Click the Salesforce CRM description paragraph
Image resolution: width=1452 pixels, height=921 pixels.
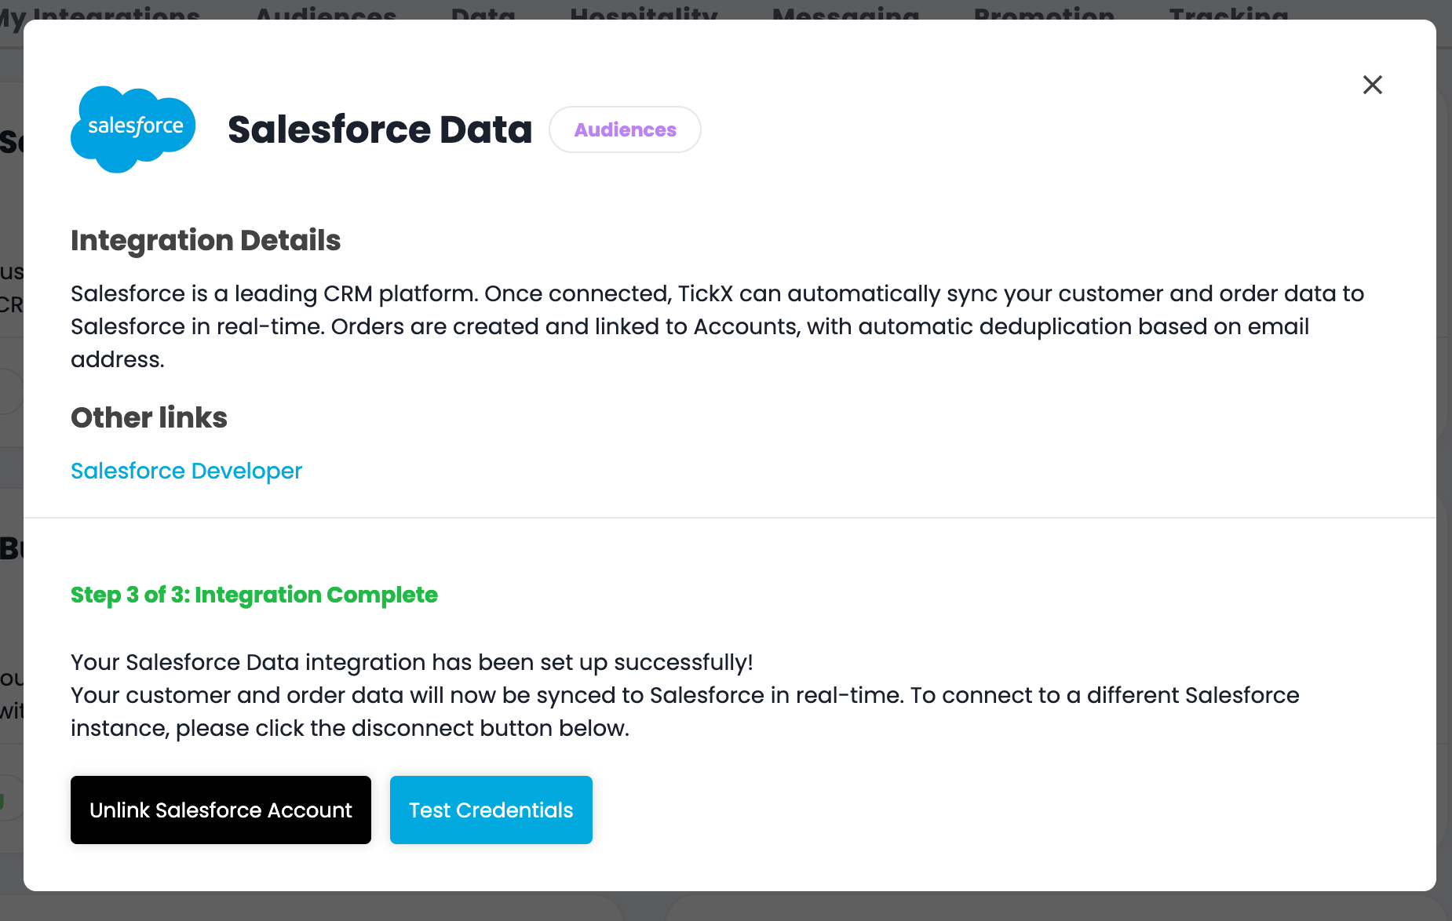coord(706,326)
